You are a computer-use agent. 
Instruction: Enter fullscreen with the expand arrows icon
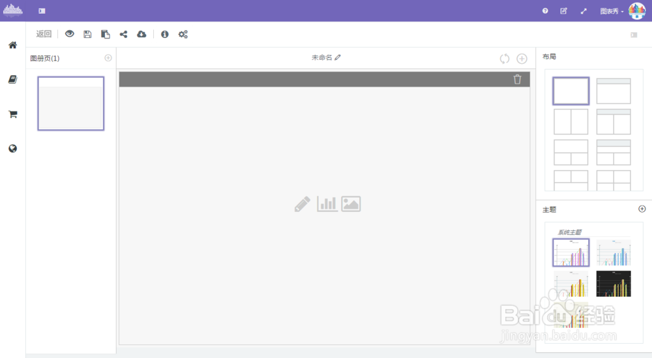pyautogui.click(x=584, y=11)
